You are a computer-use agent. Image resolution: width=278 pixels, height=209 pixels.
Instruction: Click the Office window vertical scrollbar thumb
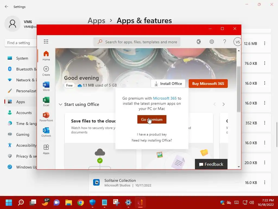239,89
